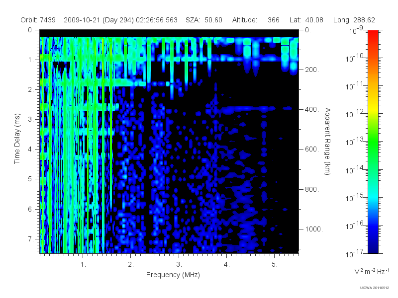Click the altitude value '366'
The image size is (398, 298).
coord(273,20)
